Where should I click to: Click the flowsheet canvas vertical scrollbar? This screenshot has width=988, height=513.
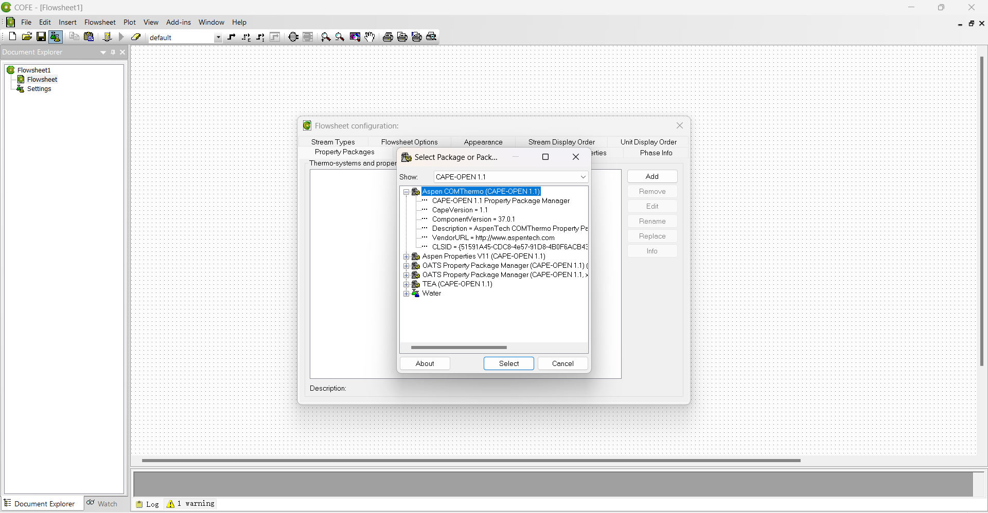[982, 211]
